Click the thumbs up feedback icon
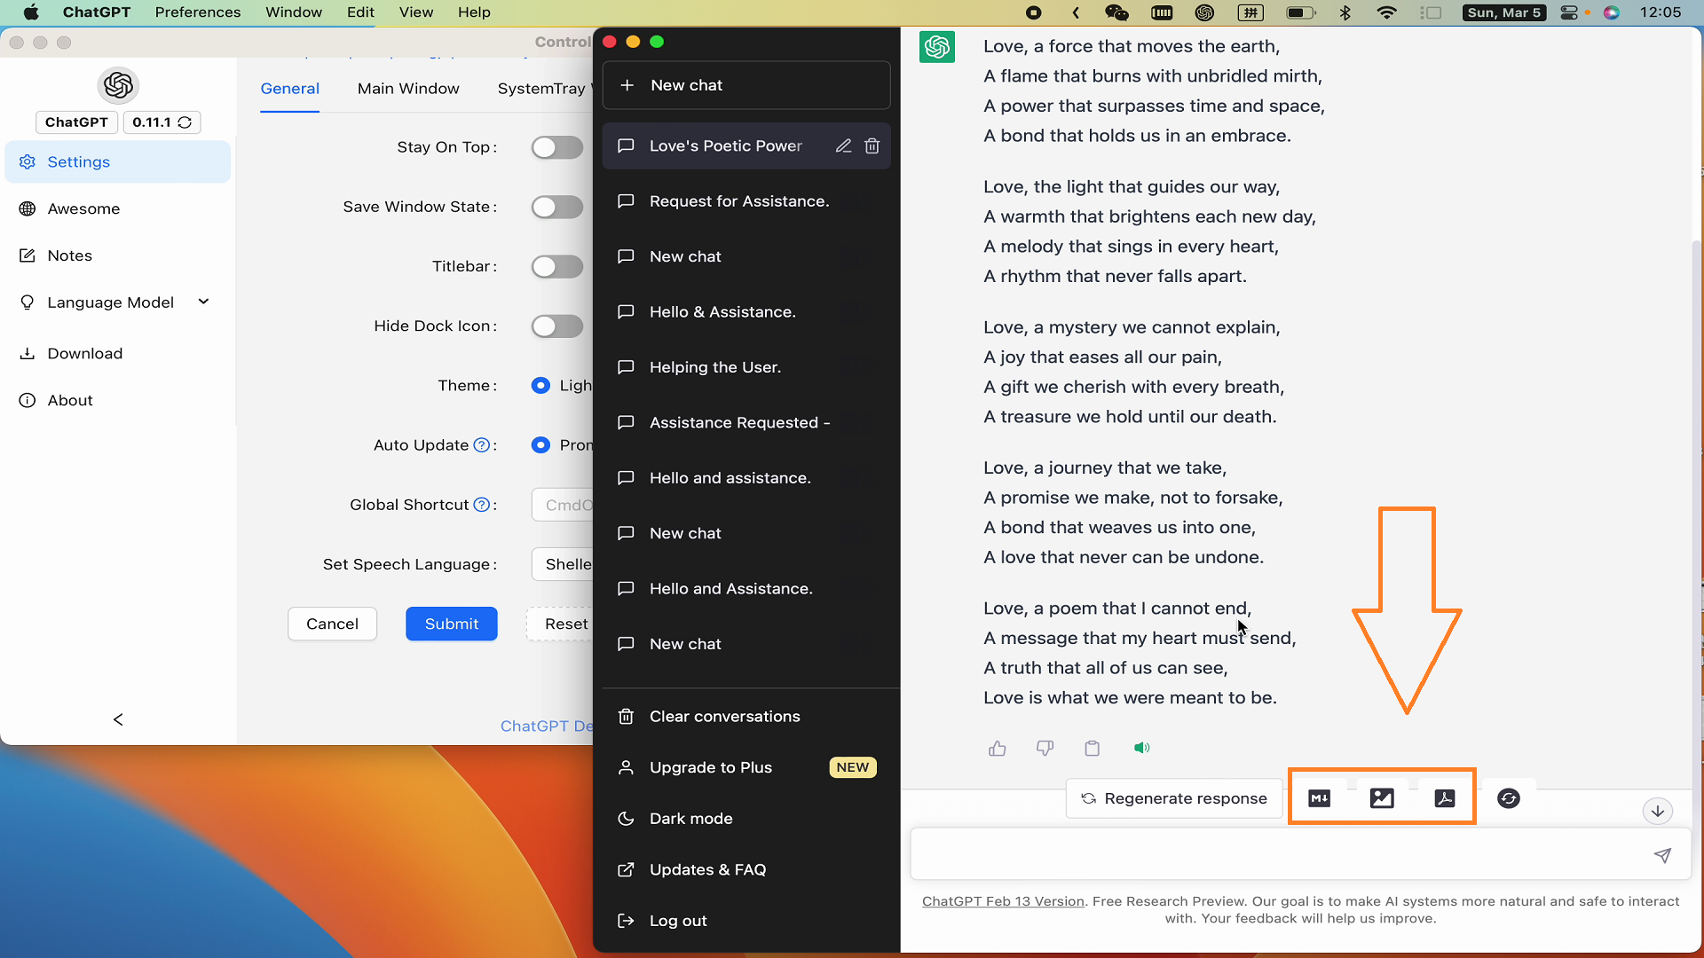 [x=998, y=749]
